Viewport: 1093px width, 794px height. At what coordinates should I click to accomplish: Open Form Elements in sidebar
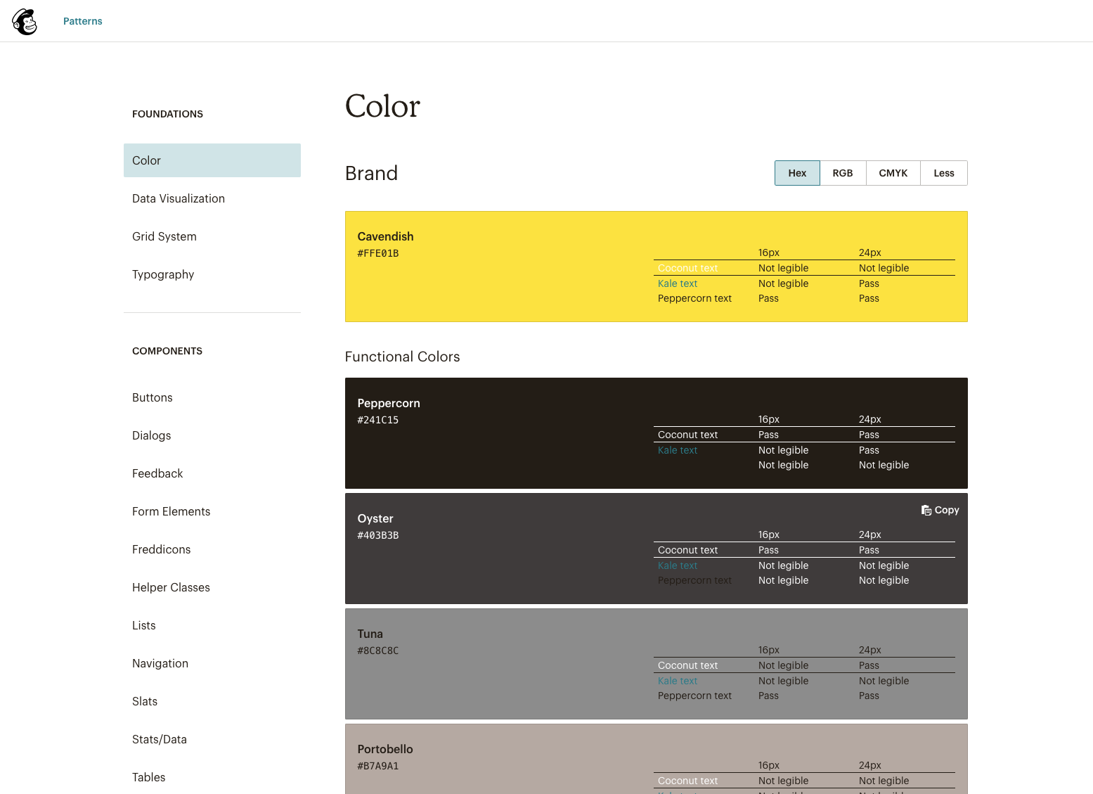pos(172,511)
